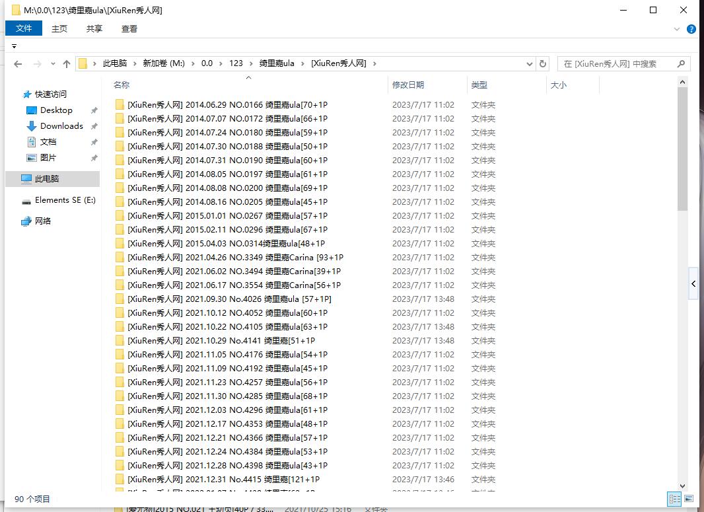Open 图片 in quick access
This screenshot has height=512, width=704.
click(48, 158)
